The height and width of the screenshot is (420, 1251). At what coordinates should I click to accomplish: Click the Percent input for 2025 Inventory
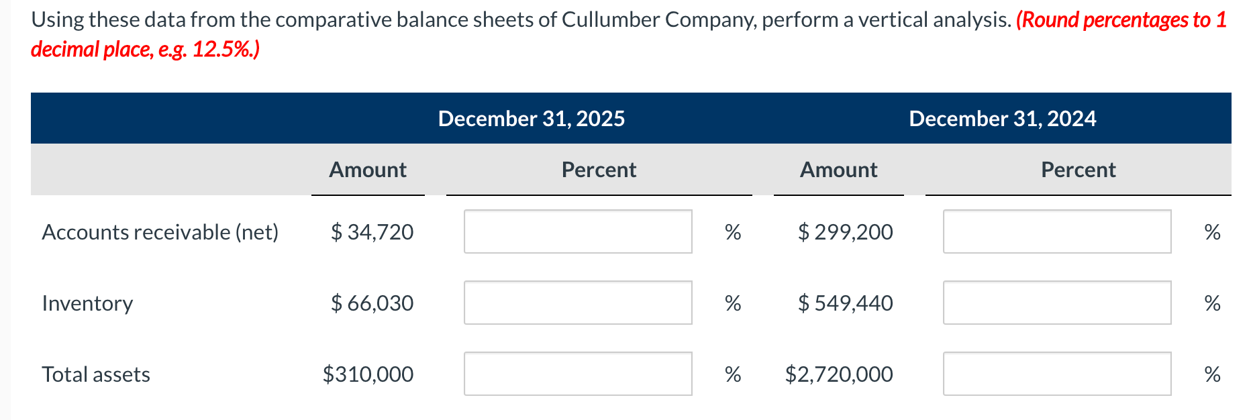[577, 303]
